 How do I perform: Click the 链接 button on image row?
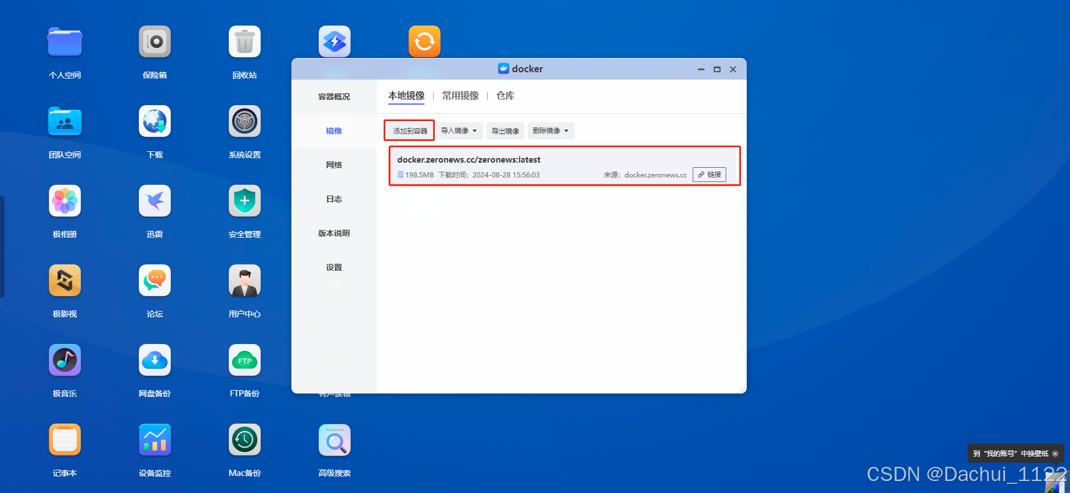coord(709,175)
